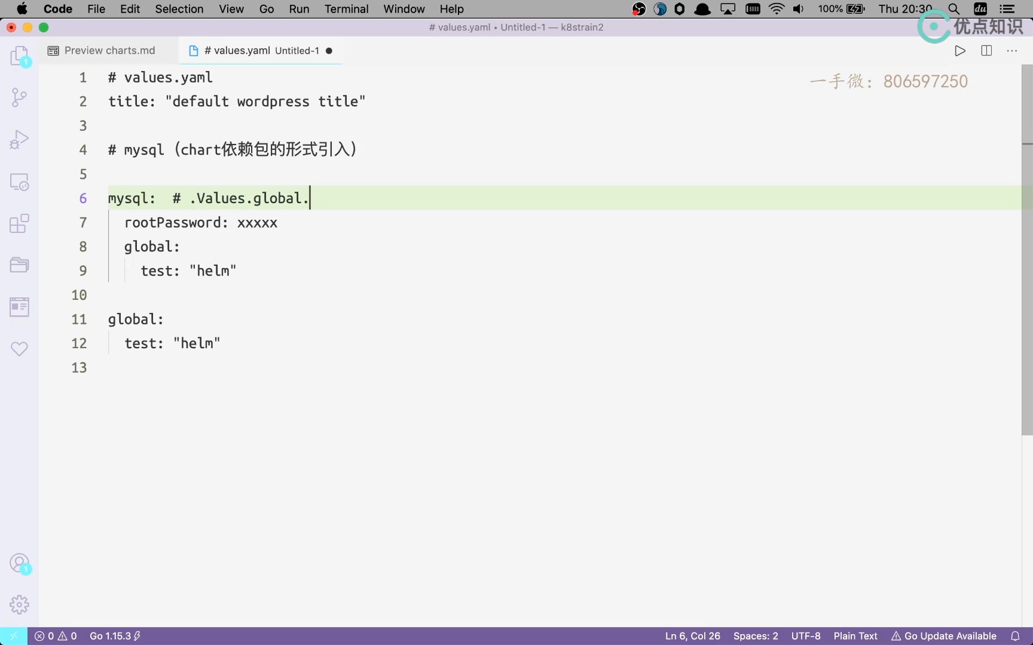Open the browser-preview panel icon in activity bar
The image size is (1033, 645).
click(19, 307)
